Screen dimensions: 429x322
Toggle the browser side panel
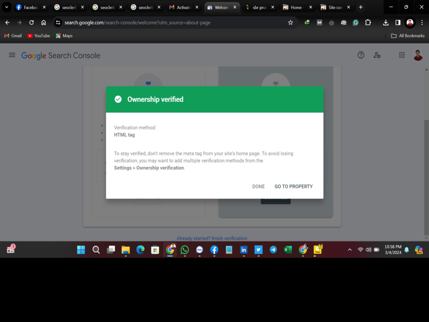point(398,23)
